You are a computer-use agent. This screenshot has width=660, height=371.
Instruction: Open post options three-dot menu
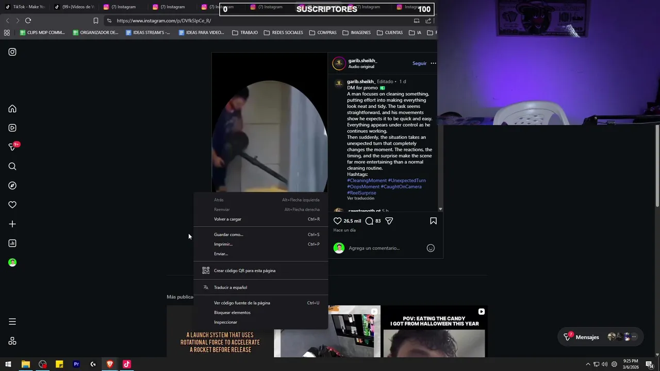[433, 63]
